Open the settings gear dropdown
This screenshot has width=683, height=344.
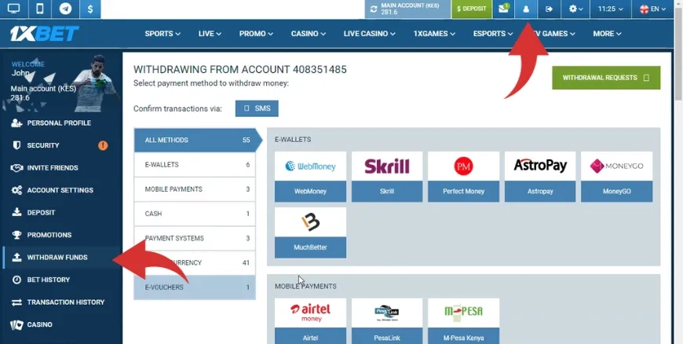[576, 9]
